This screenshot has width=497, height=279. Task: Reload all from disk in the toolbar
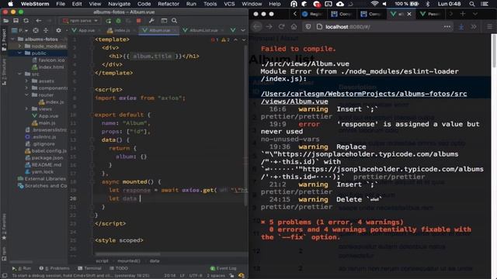[26, 21]
